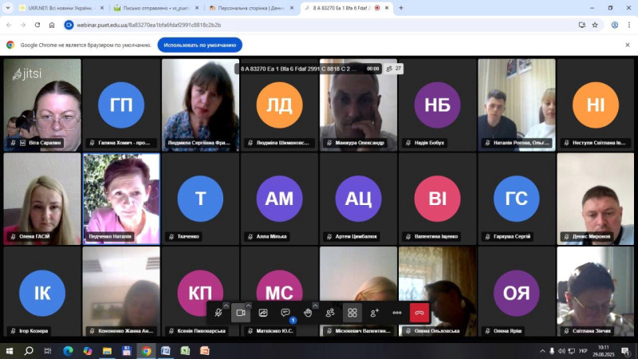Expand the reactions arrow beside raise hand
Screen dimensions: 638x359
316,306
